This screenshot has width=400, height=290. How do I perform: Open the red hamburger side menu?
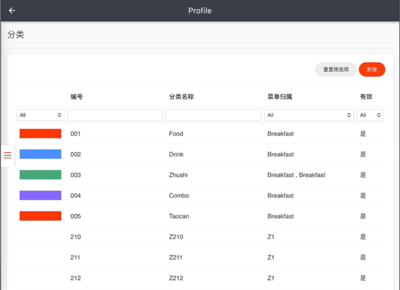click(8, 155)
